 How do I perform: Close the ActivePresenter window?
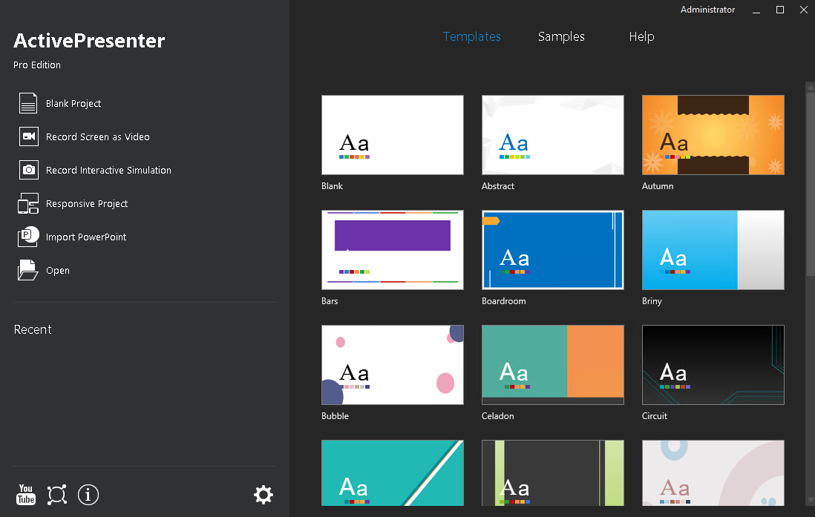click(804, 10)
